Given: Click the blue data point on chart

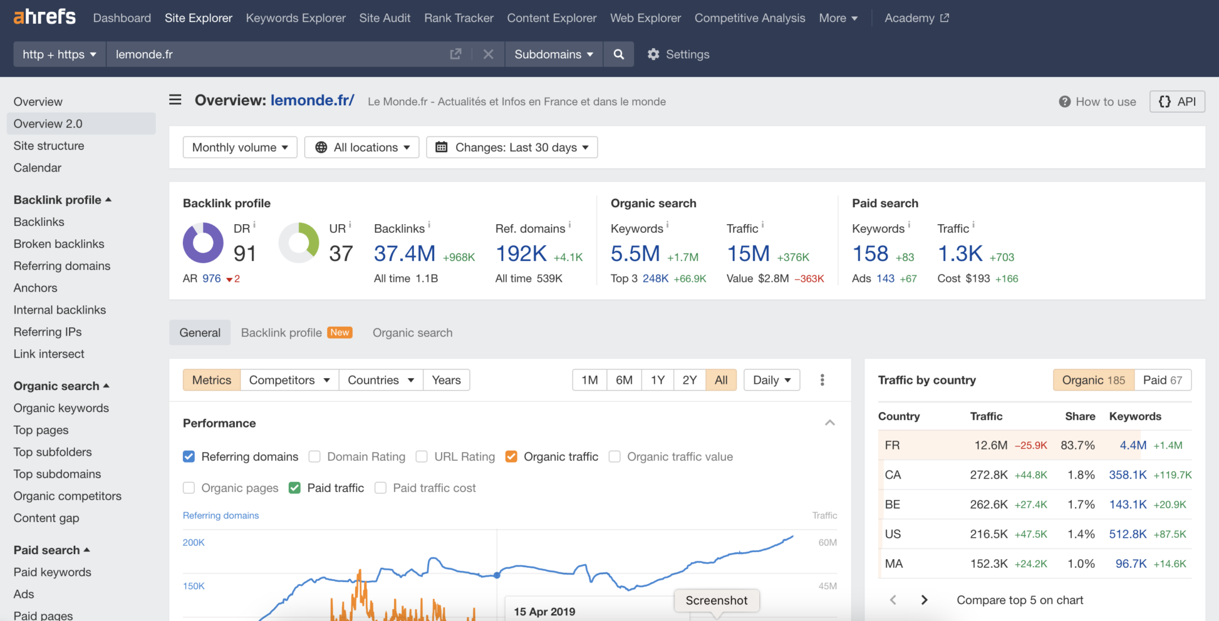Looking at the screenshot, I should (497, 575).
